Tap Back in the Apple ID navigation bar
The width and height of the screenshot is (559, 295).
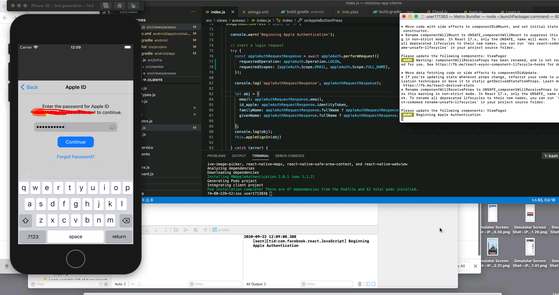(29, 87)
